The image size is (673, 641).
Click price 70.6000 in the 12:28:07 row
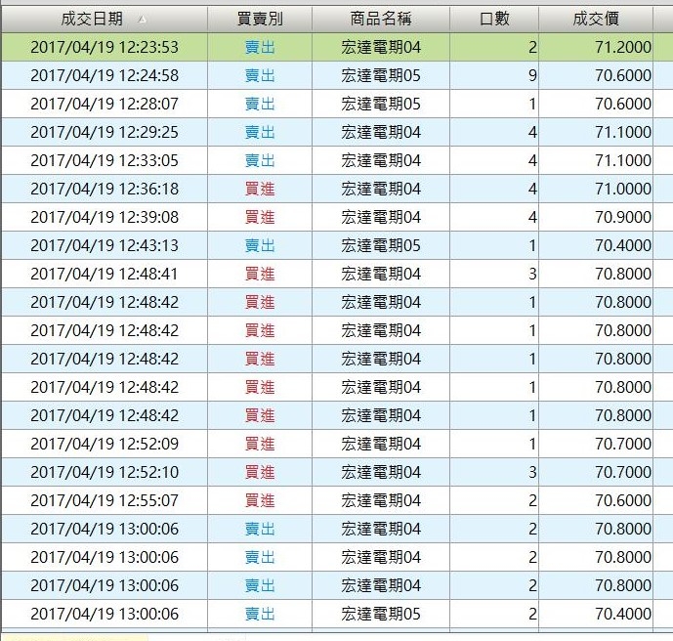tap(623, 104)
